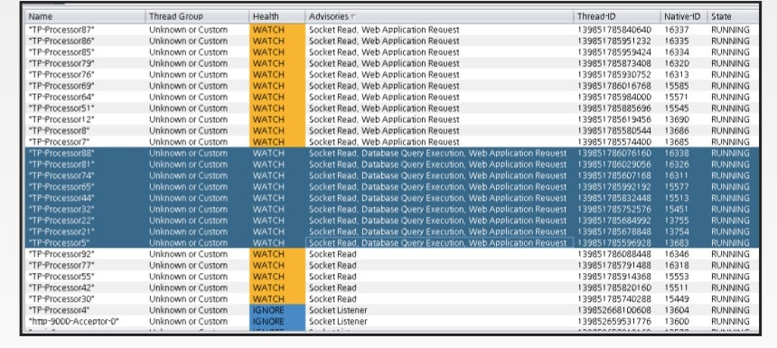Click the Health column header
Image resolution: width=777 pixels, height=348 pixels.
(x=277, y=16)
